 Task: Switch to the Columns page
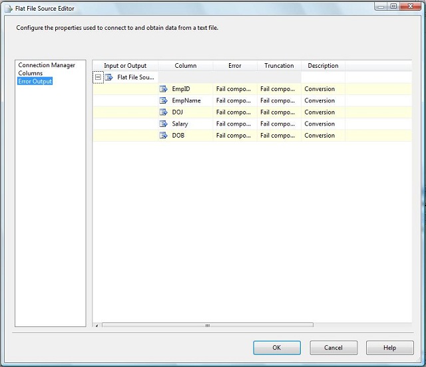pyautogui.click(x=30, y=73)
